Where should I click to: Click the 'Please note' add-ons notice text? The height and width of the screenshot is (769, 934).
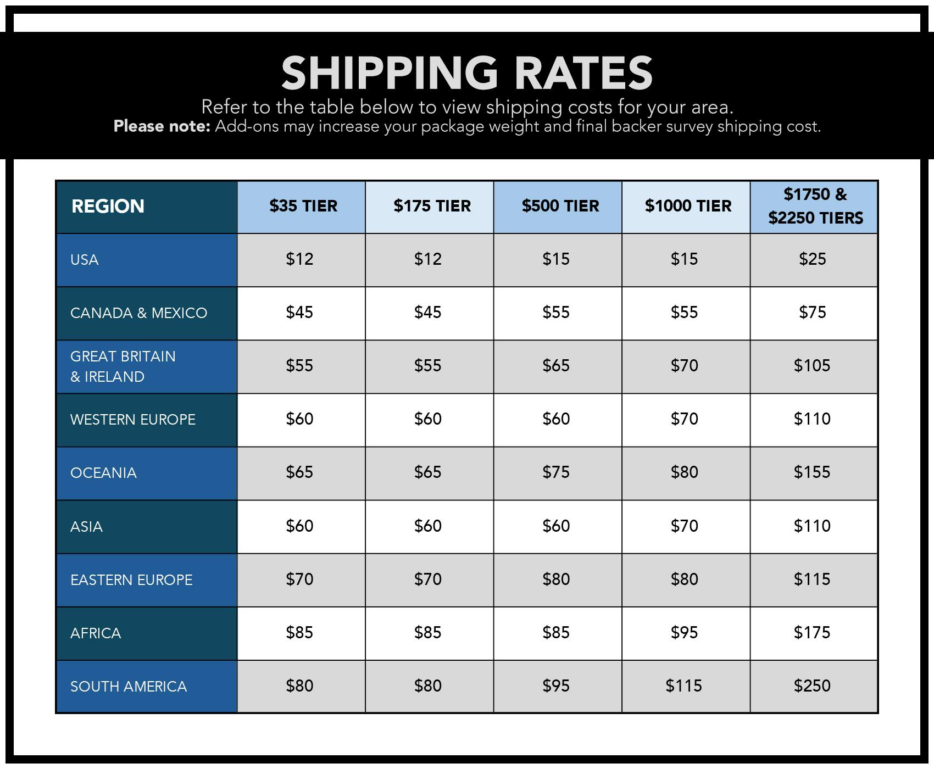[x=466, y=127]
